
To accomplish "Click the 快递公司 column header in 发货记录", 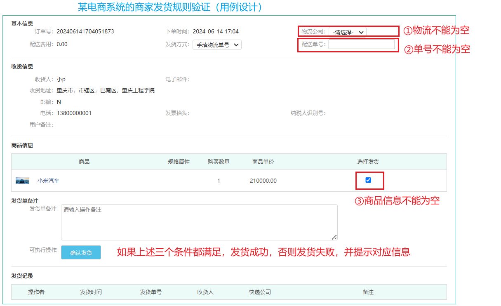I will tap(260, 292).
